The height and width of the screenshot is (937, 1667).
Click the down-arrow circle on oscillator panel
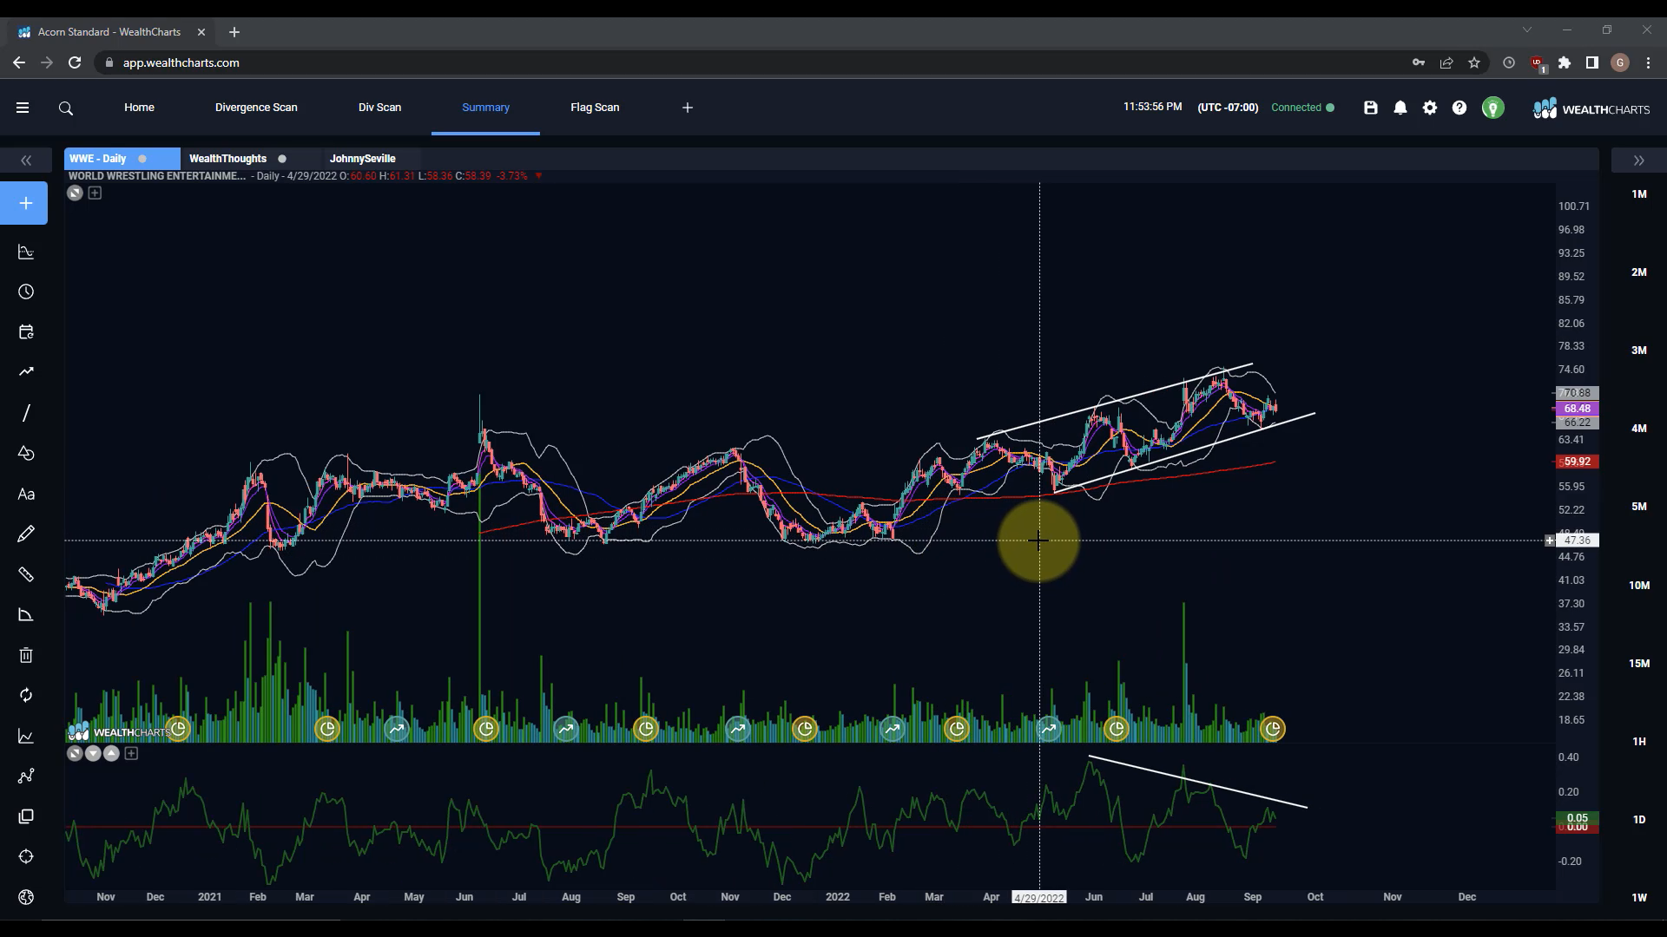pos(93,753)
